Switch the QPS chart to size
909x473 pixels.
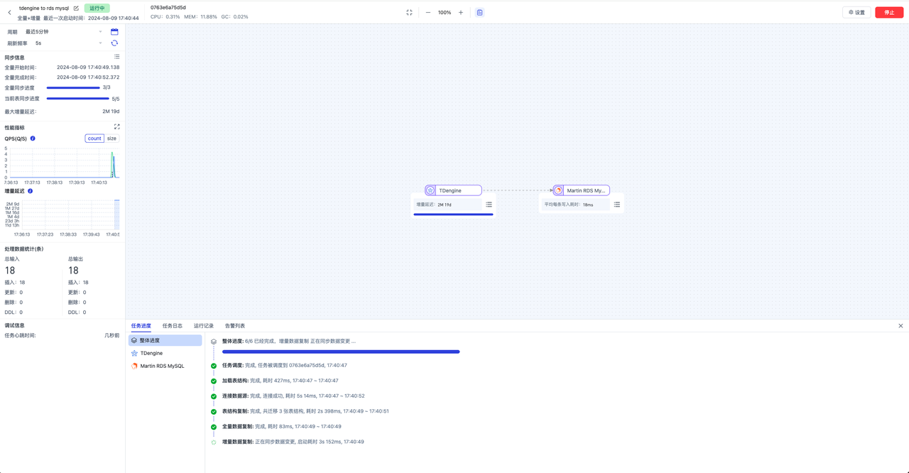click(111, 138)
